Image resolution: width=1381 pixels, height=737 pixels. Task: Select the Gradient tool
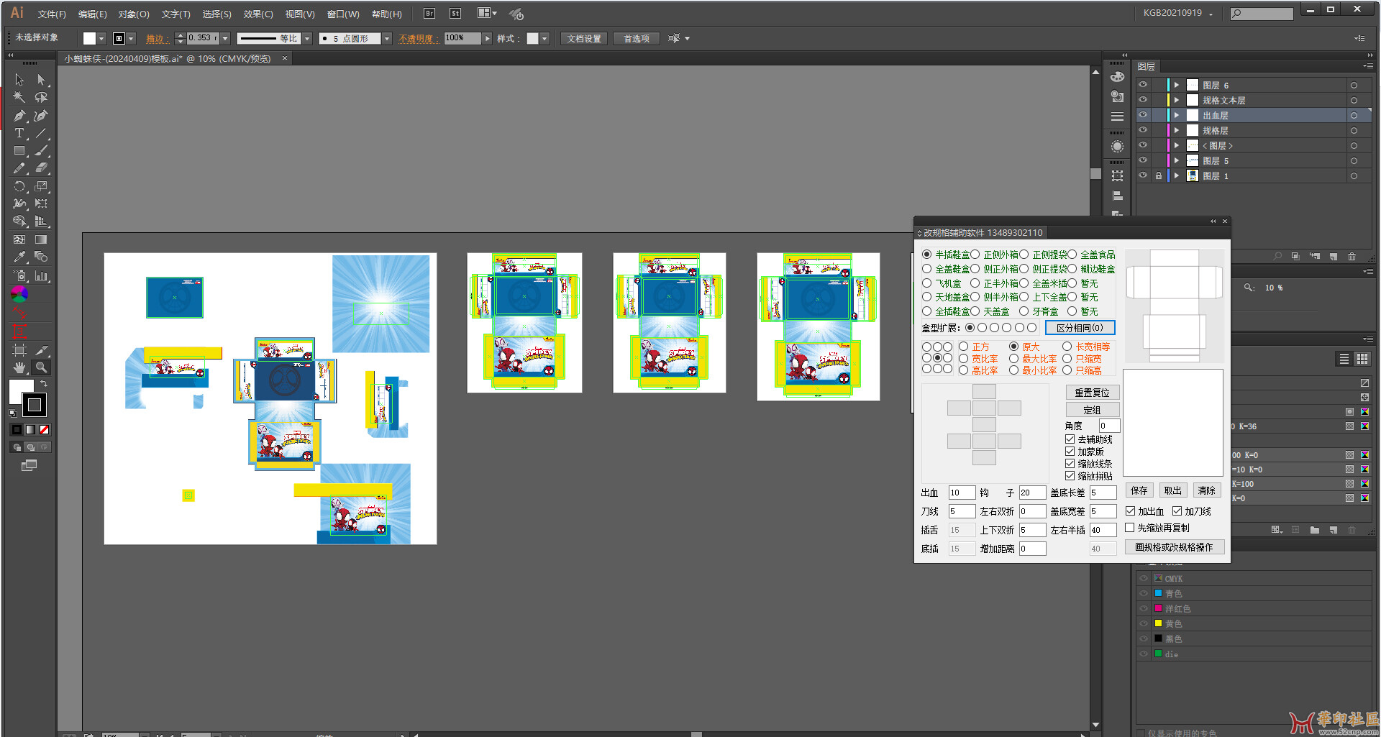tap(41, 239)
